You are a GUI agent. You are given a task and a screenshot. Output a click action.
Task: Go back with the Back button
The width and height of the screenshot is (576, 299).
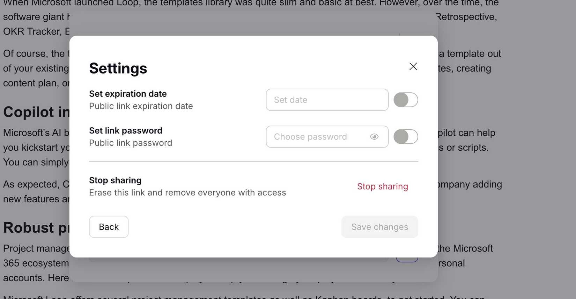[x=109, y=227]
